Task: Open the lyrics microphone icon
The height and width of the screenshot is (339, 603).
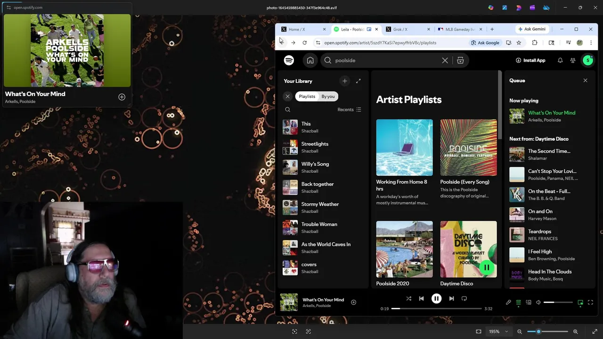Action: pyautogui.click(x=508, y=302)
